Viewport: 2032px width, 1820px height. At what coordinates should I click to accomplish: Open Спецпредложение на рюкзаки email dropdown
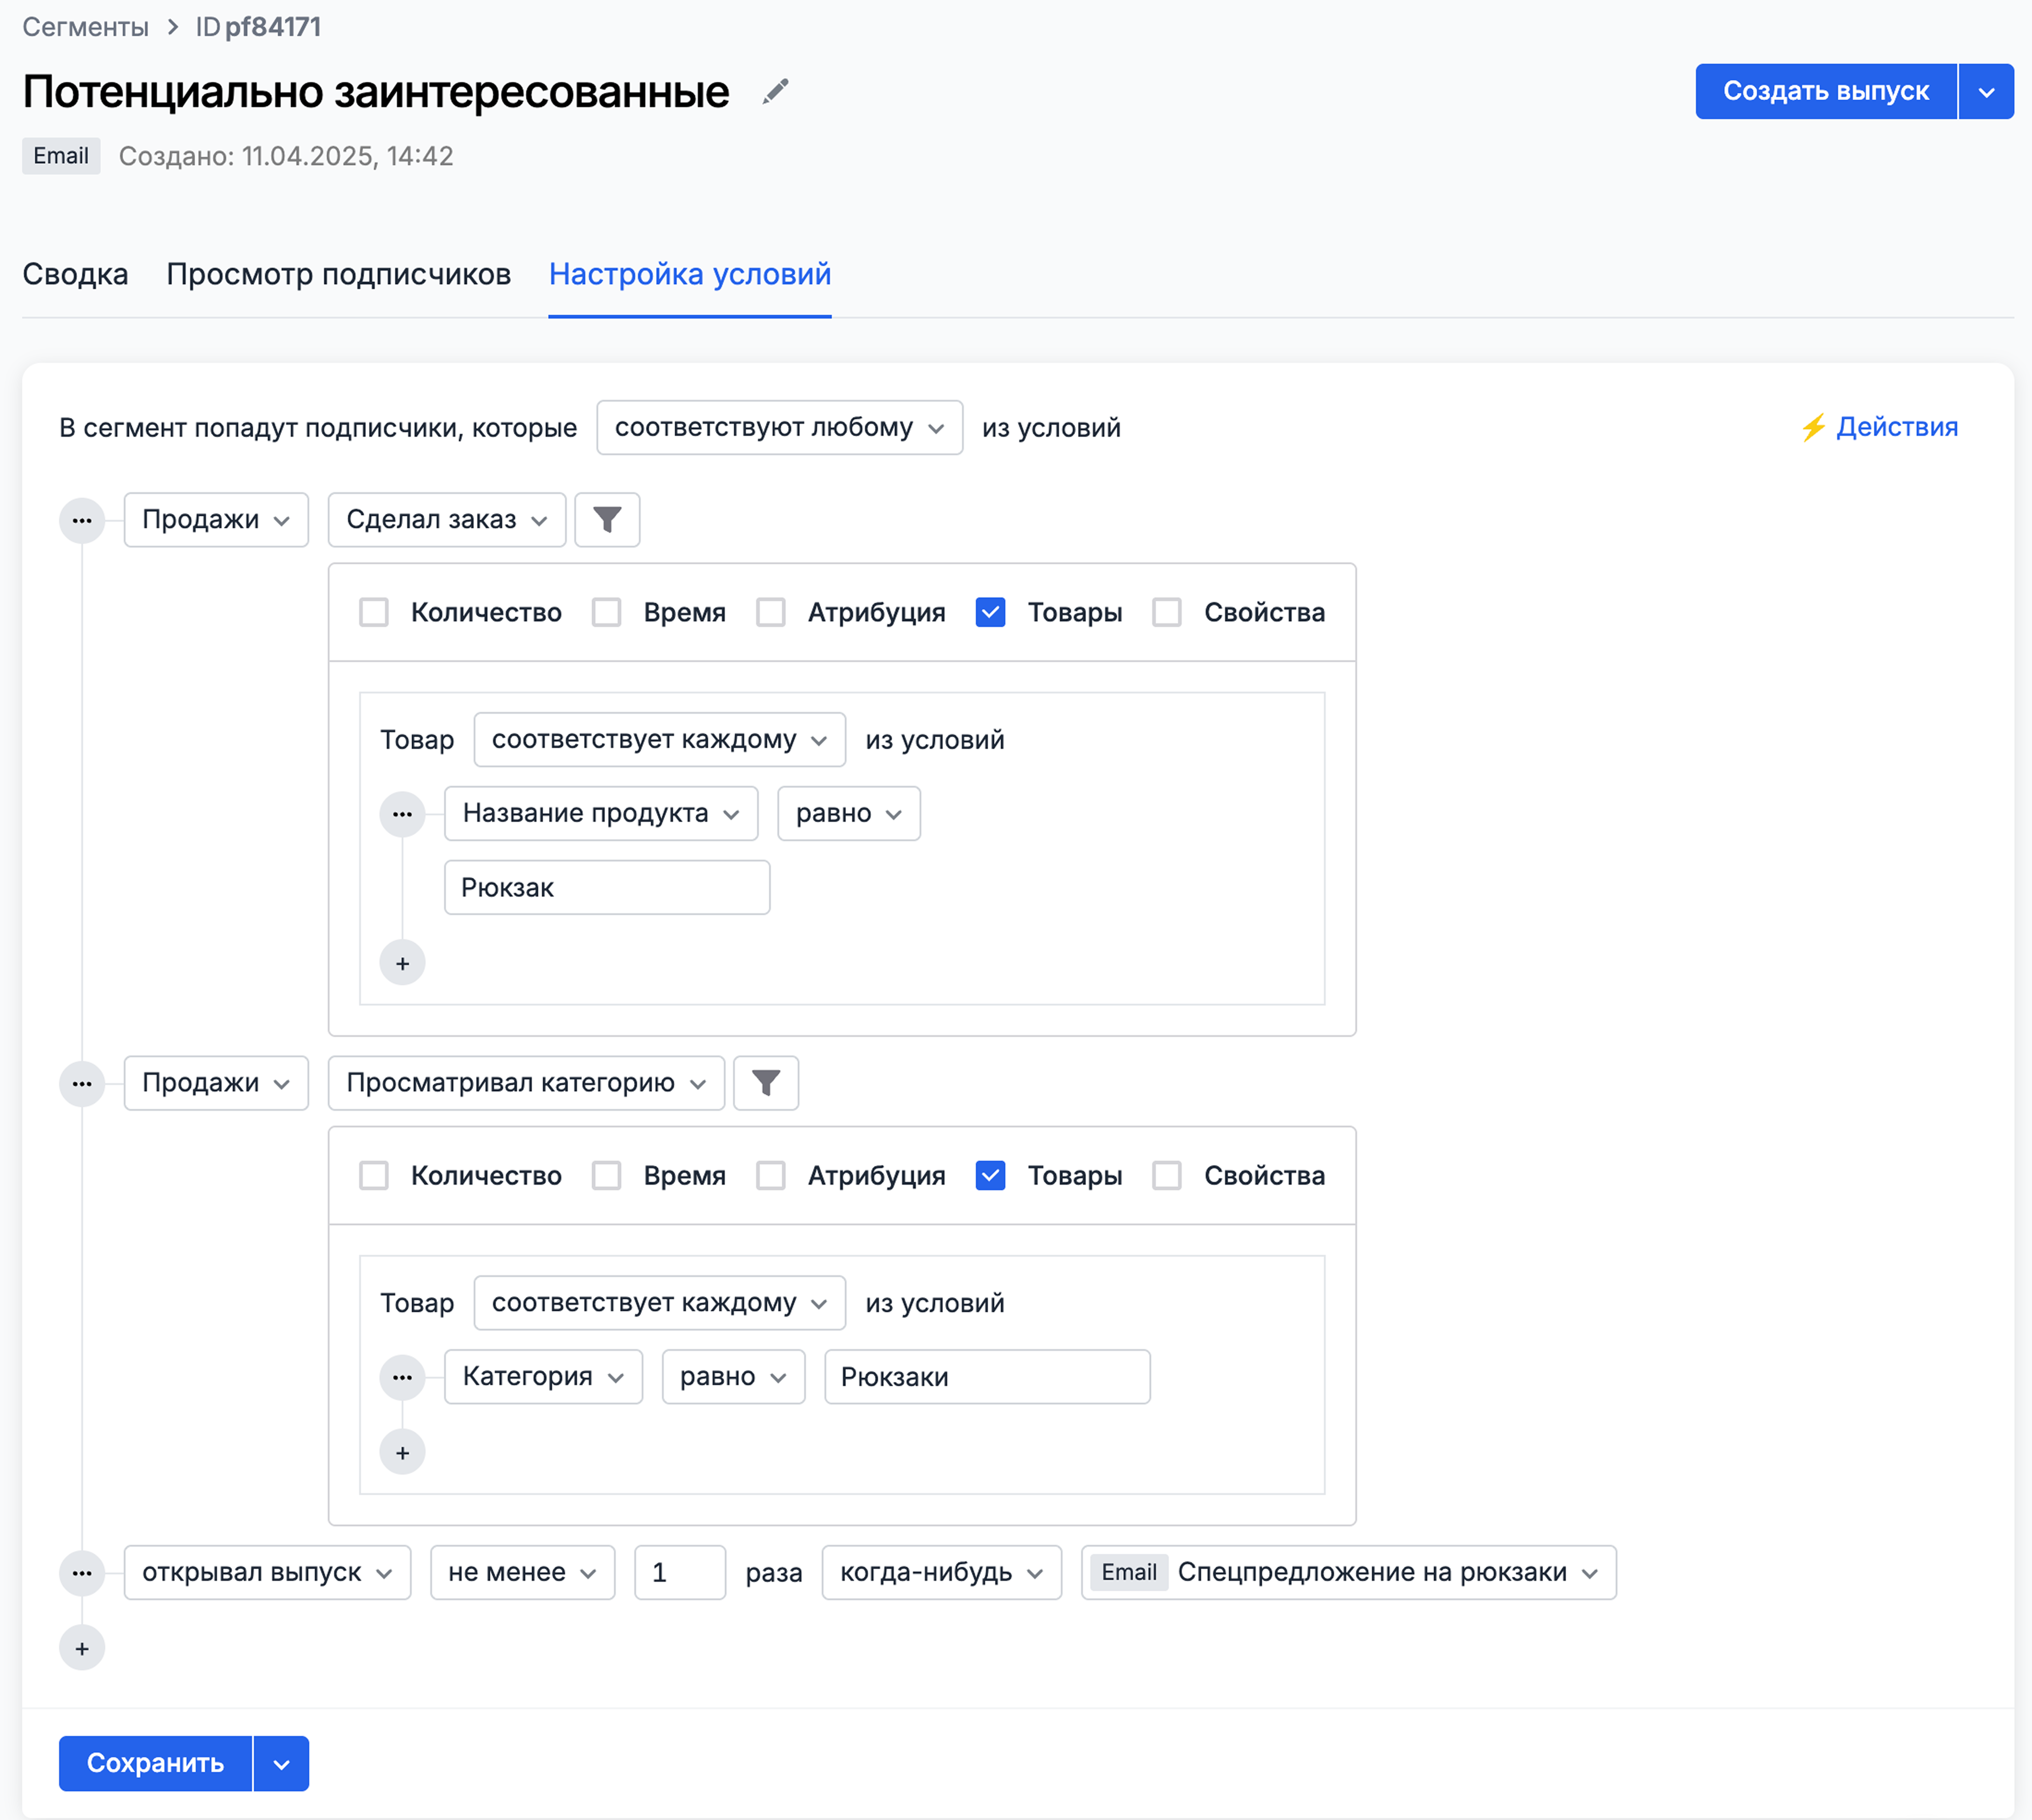click(1347, 1573)
